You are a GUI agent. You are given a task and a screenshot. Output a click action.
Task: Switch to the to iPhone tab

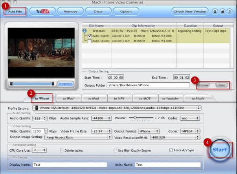tap(42, 98)
